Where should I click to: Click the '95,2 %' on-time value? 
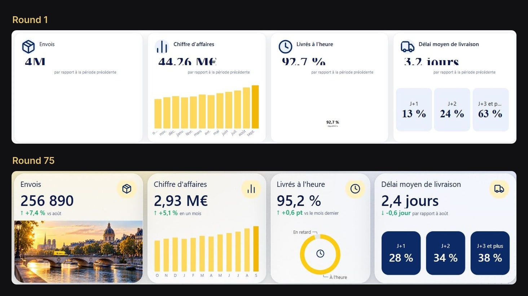click(299, 201)
